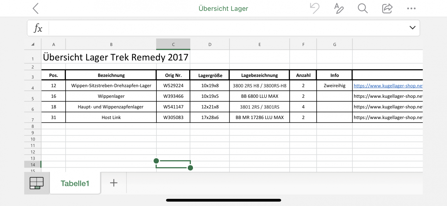Open kugellager-shop link in row 4
Viewport: 447px width, 206px height.
(x=387, y=86)
